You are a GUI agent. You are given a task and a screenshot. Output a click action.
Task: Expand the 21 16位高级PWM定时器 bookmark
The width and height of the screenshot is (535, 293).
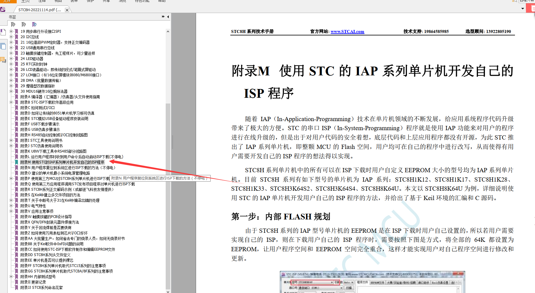pos(11,42)
